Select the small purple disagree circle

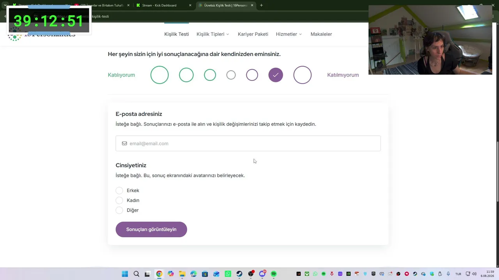pyautogui.click(x=252, y=75)
